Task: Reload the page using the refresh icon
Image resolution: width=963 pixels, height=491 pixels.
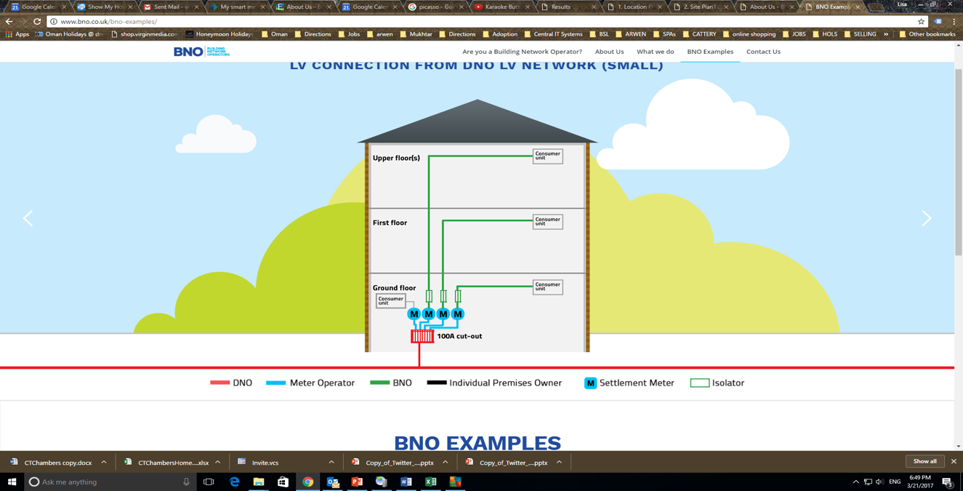Action: pos(37,22)
